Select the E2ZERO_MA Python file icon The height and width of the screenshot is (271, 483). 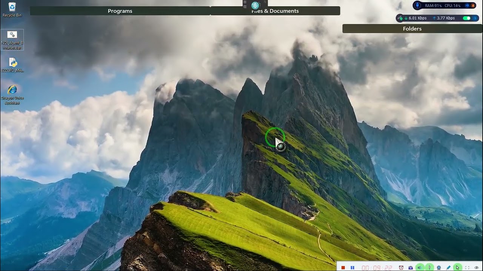12,65
